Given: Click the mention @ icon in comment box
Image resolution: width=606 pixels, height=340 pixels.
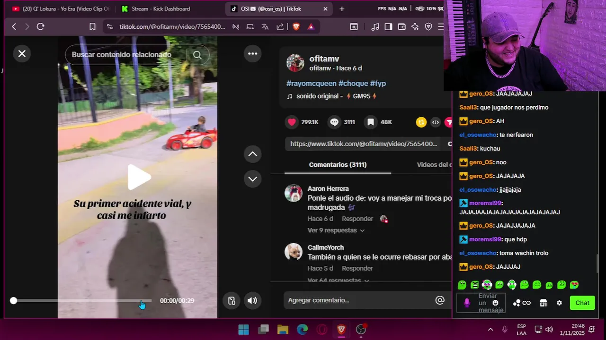Looking at the screenshot, I should pos(440,300).
